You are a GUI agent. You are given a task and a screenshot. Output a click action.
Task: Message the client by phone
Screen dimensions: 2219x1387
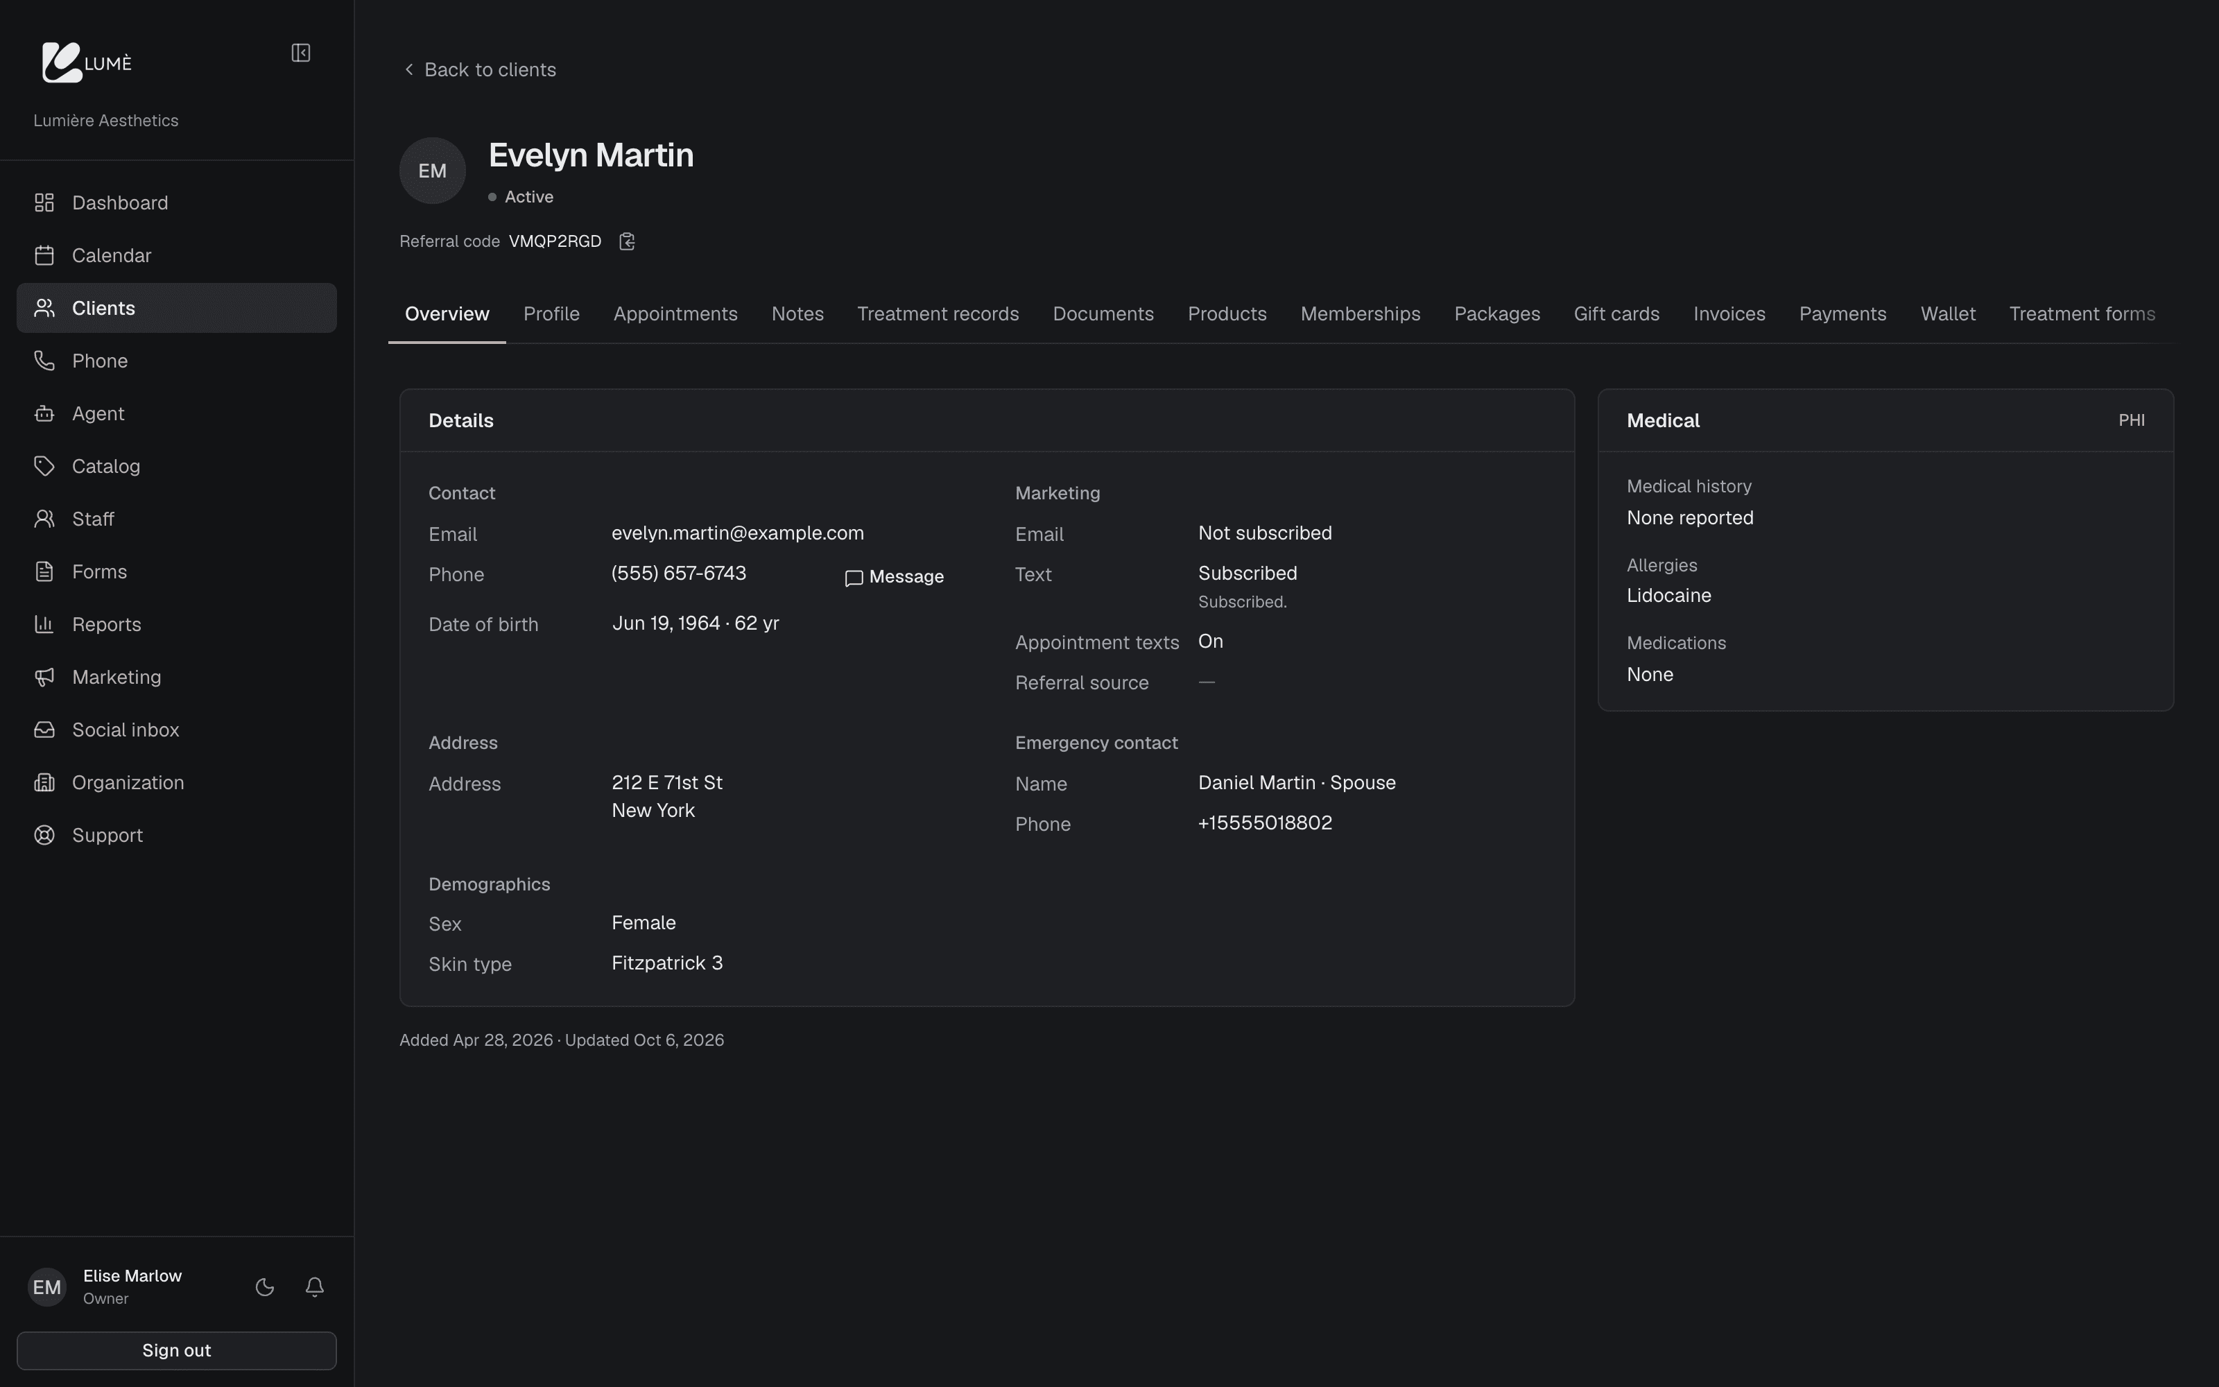click(x=894, y=577)
